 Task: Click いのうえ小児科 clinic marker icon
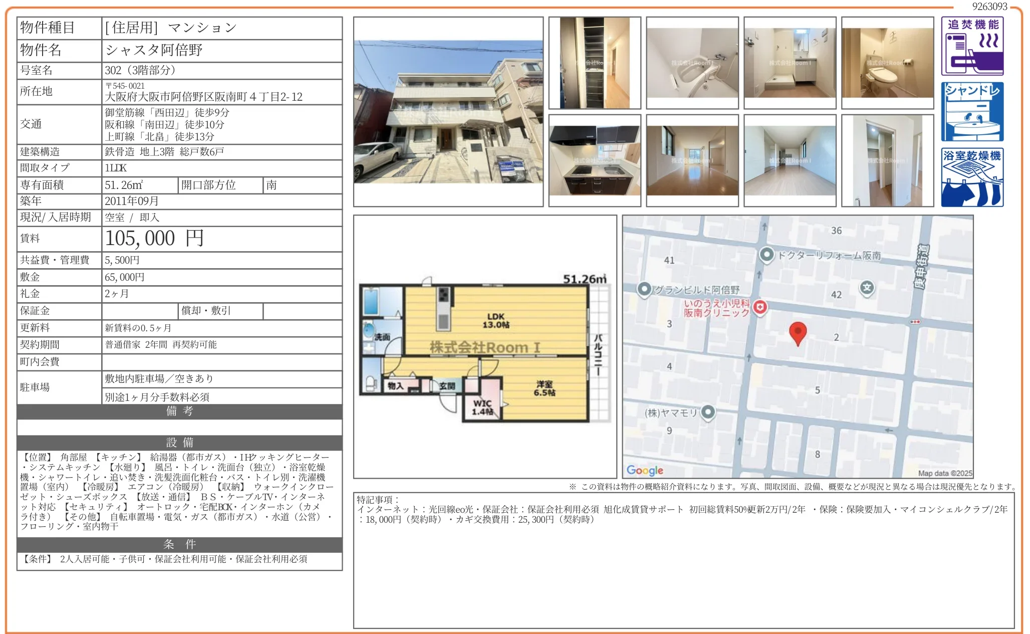point(760,307)
